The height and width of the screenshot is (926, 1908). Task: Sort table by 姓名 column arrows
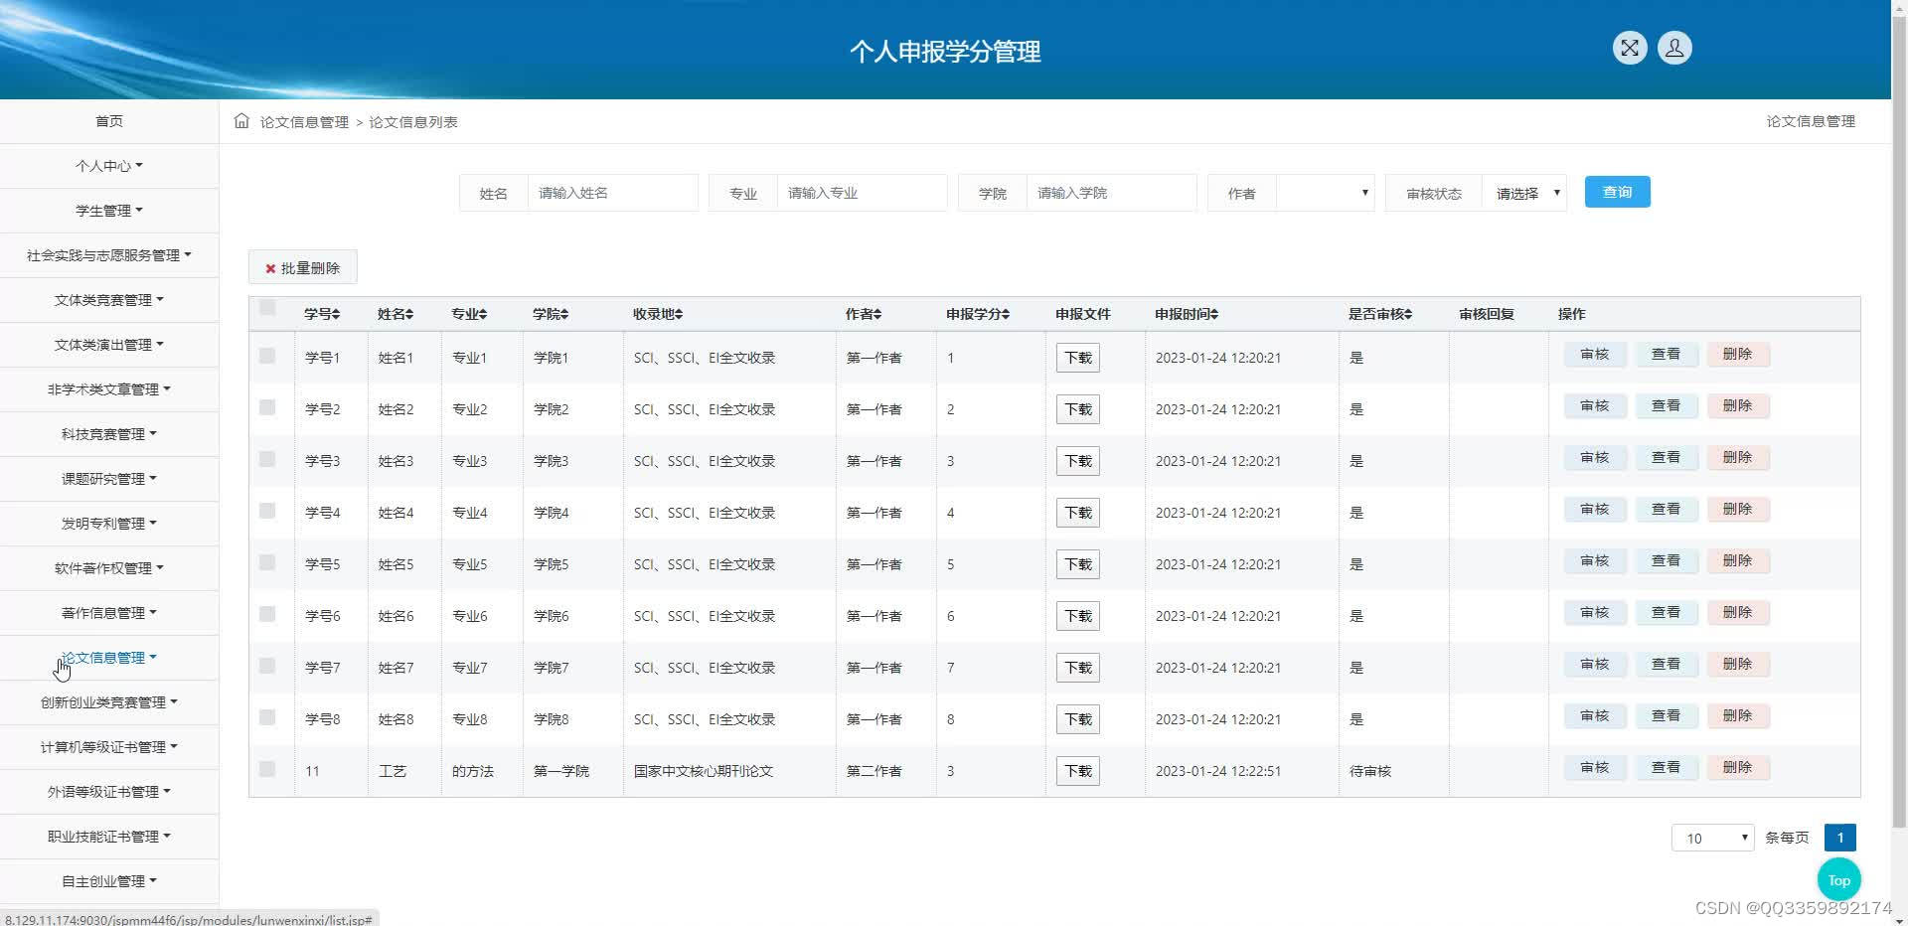click(409, 314)
